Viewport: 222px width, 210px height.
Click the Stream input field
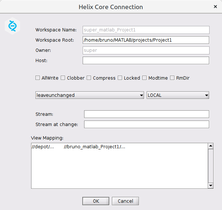point(147,114)
